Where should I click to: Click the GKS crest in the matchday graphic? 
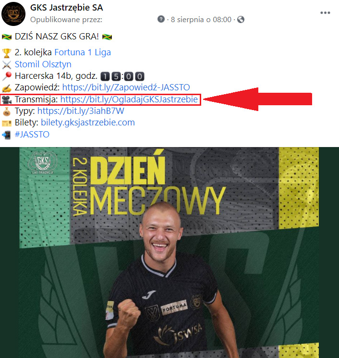42,162
